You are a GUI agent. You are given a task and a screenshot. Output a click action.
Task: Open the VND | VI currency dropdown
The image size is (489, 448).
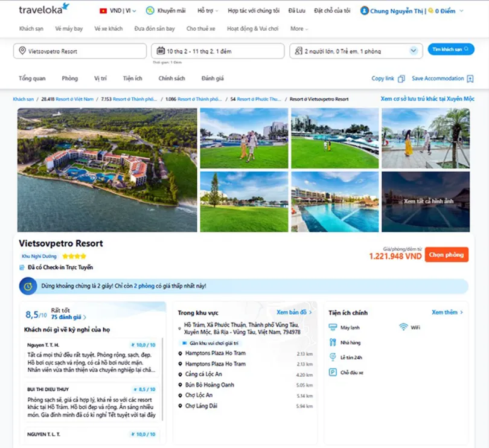(x=118, y=11)
